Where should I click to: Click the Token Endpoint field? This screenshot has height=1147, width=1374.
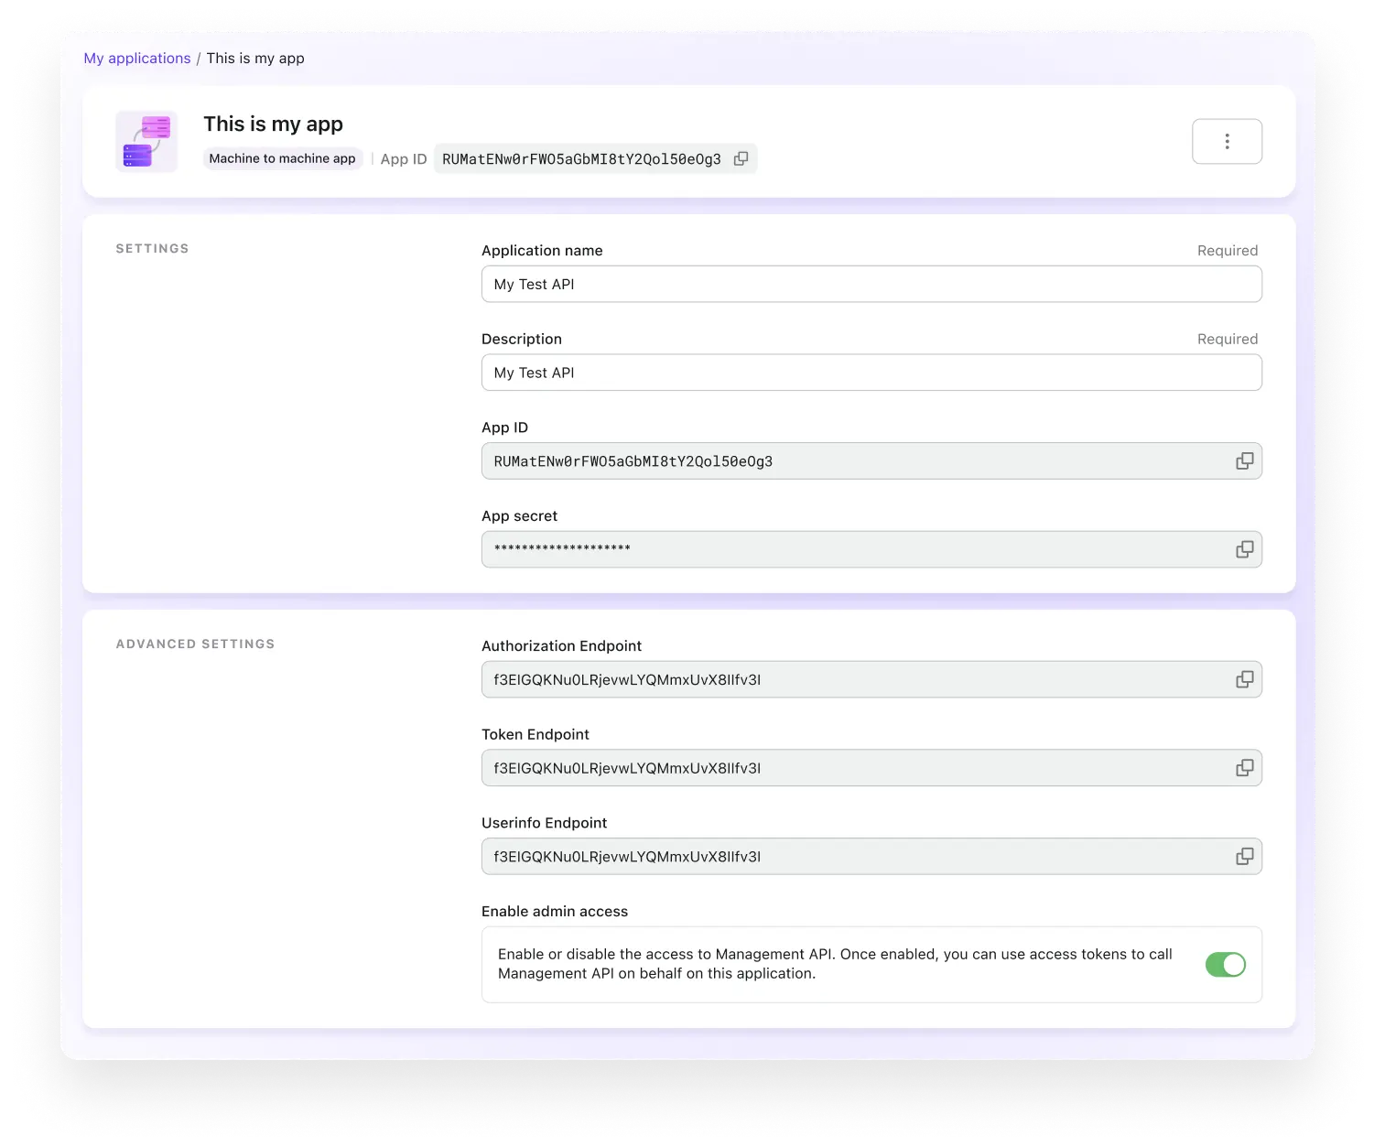coord(851,768)
